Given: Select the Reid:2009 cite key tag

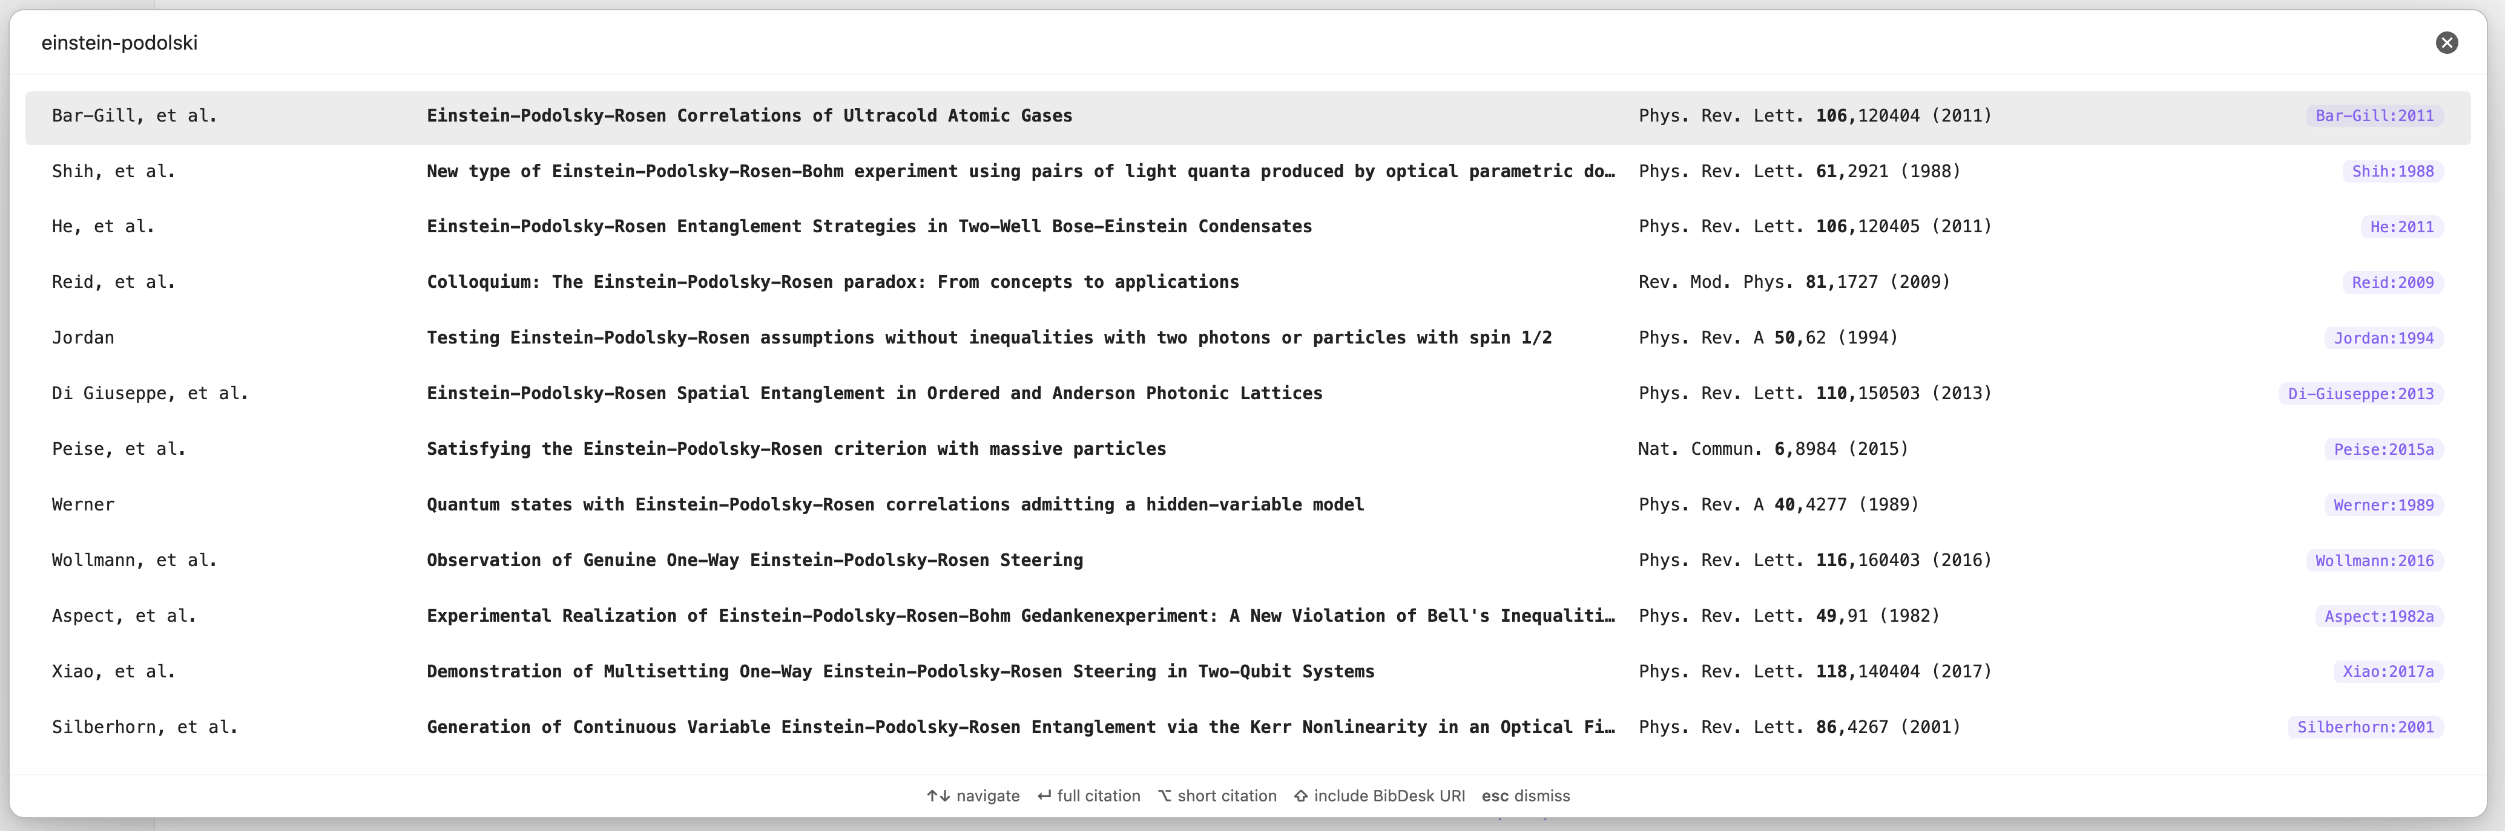Looking at the screenshot, I should click(x=2392, y=283).
